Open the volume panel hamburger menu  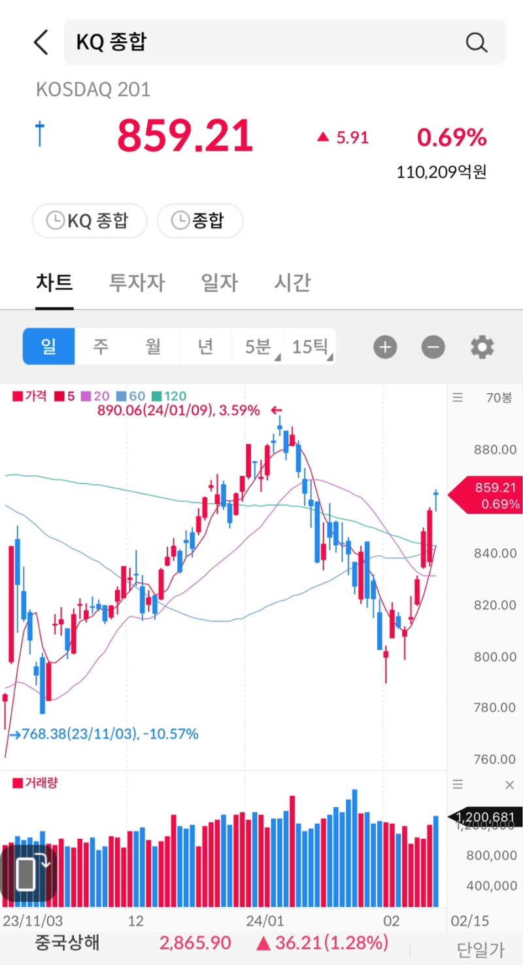click(x=458, y=784)
